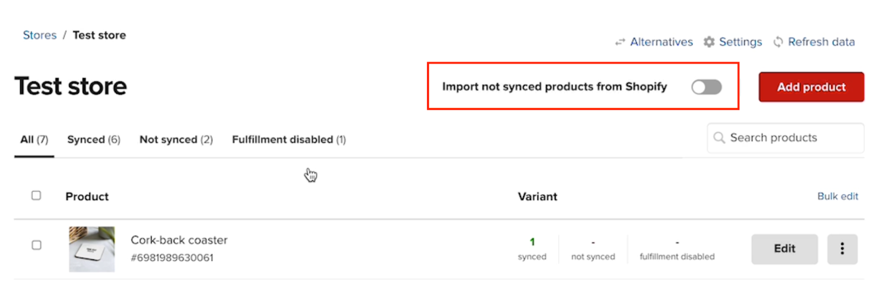
Task: Open the Cork-back coaster product thumbnail
Action: click(x=92, y=249)
